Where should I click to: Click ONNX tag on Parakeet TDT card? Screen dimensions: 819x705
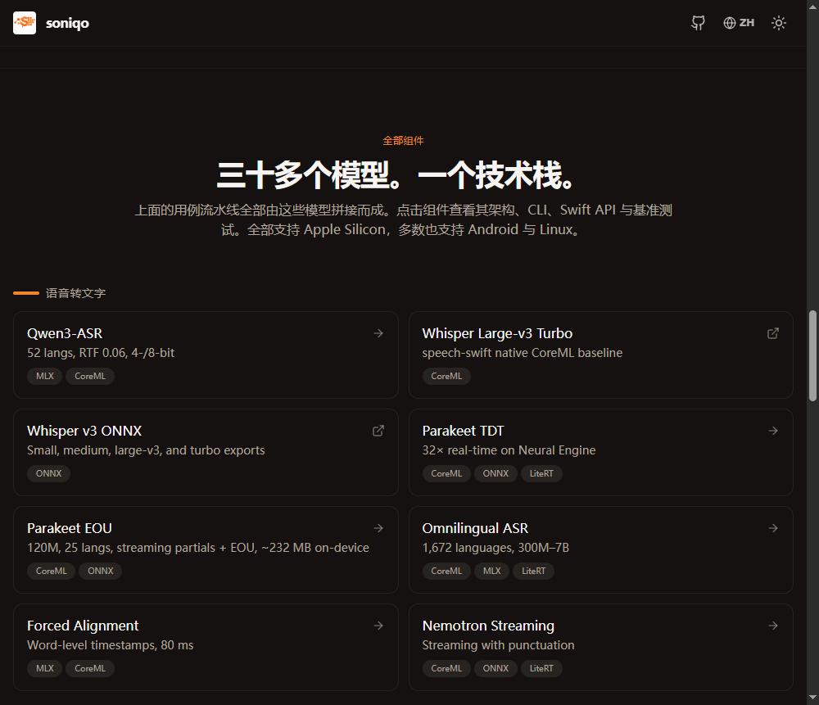click(495, 473)
